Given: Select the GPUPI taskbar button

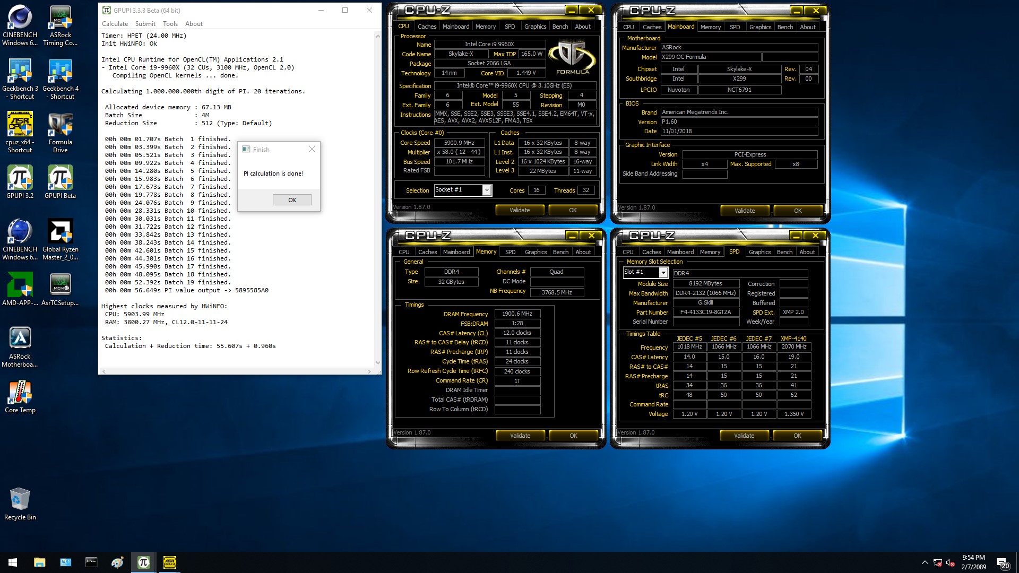Looking at the screenshot, I should coord(144,562).
